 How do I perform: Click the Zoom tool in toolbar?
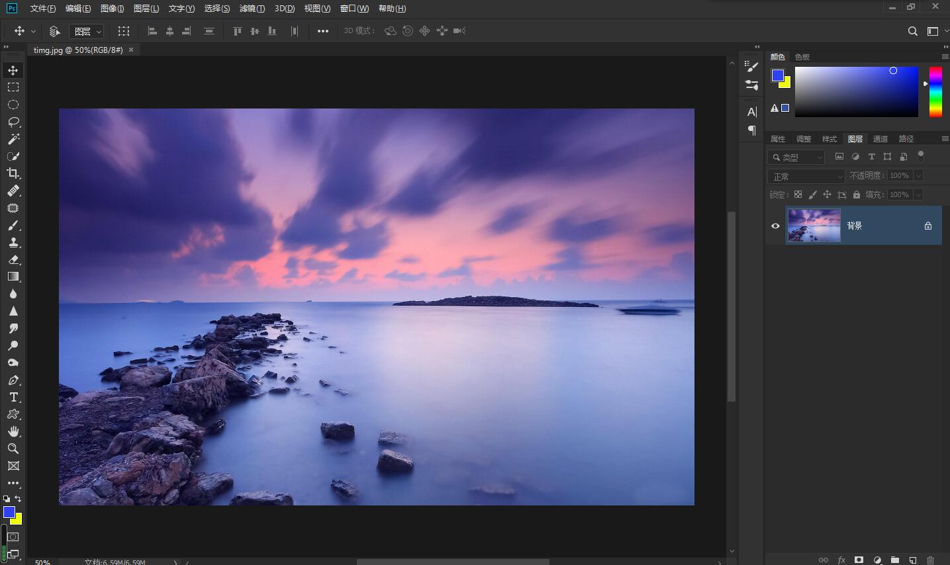tap(13, 449)
